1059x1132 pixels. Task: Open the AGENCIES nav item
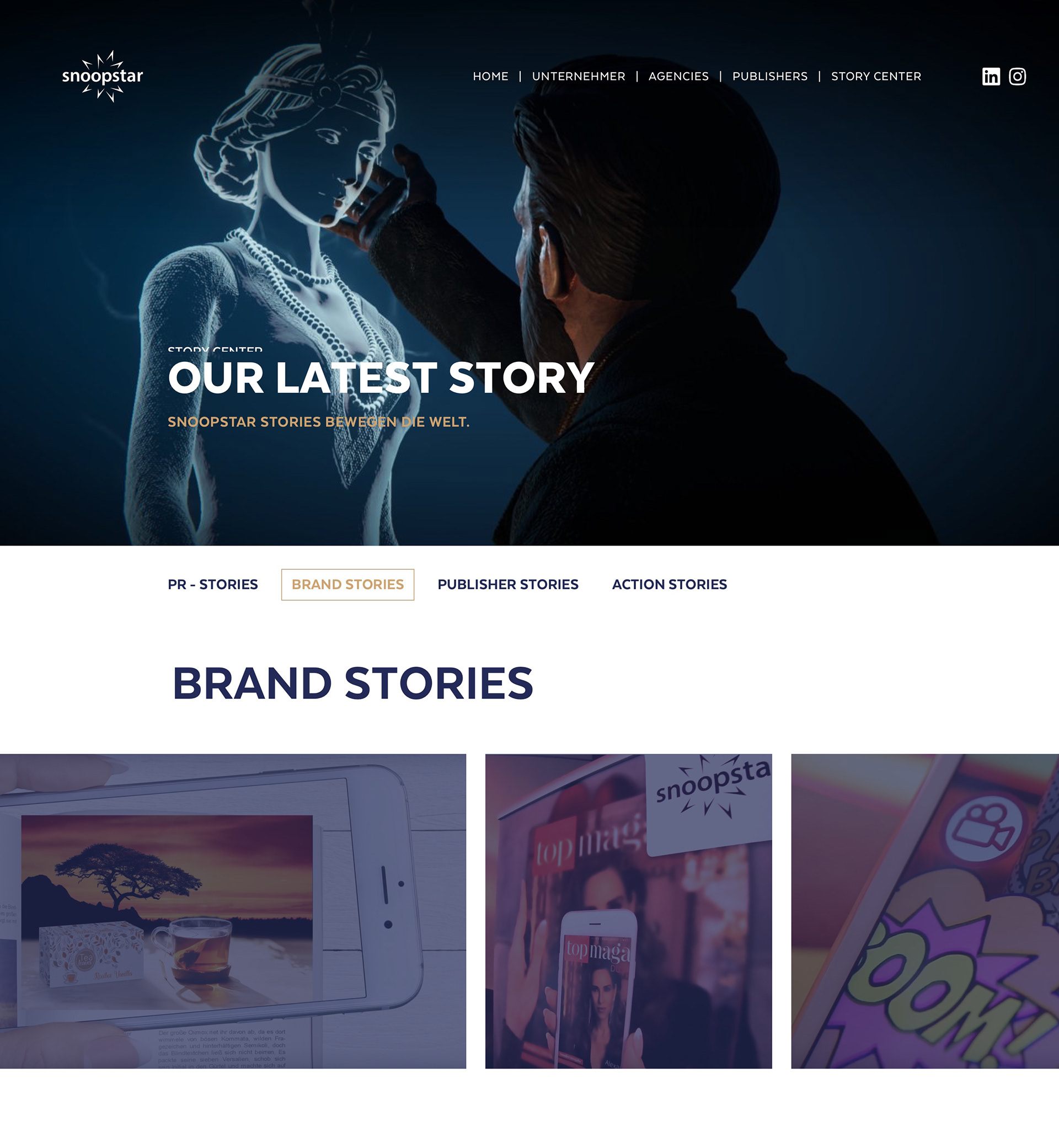click(x=678, y=76)
